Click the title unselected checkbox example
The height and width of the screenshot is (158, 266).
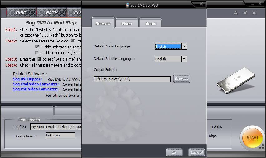coord(37,53)
